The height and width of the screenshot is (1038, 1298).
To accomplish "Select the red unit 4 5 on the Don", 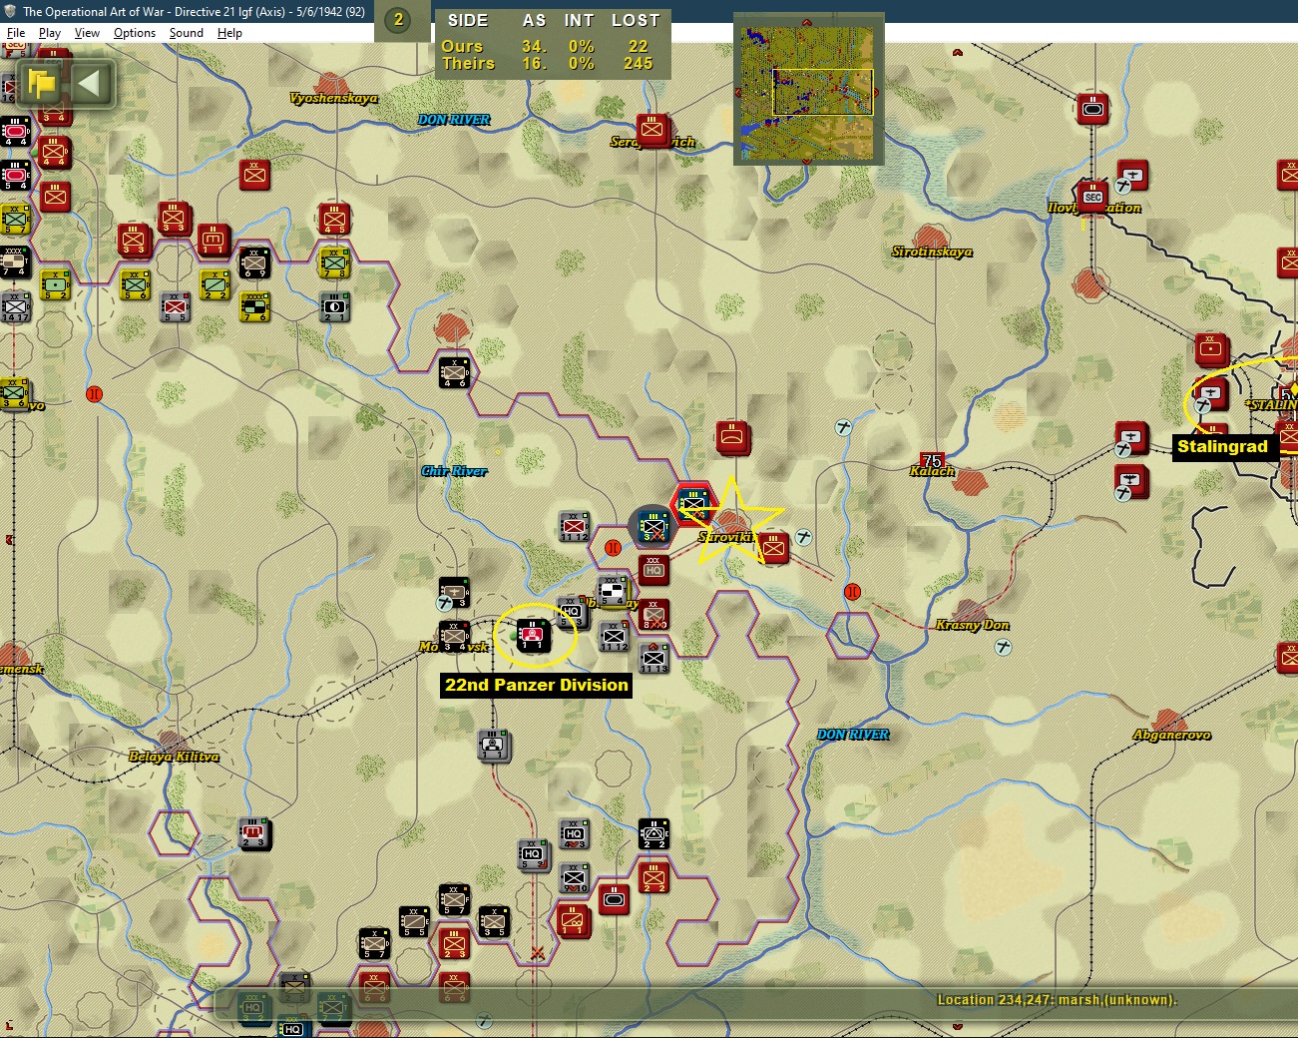I will [x=334, y=218].
